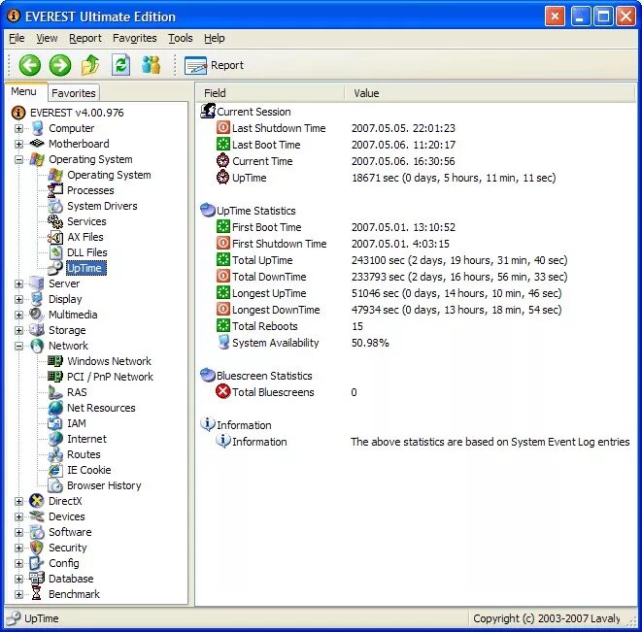
Task: Click the System Drivers icon in the tree
Action: [x=55, y=206]
